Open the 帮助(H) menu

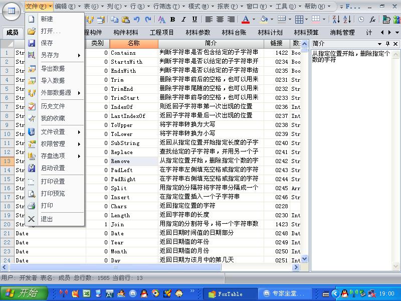318,7
